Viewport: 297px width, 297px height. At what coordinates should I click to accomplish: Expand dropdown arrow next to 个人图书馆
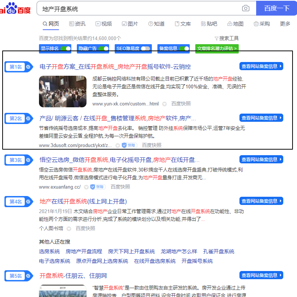(69, 229)
